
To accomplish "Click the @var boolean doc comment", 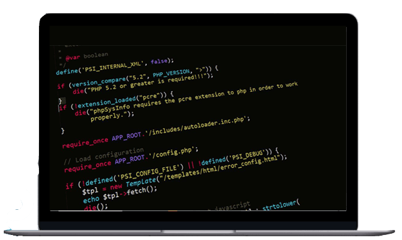I will tap(87, 56).
